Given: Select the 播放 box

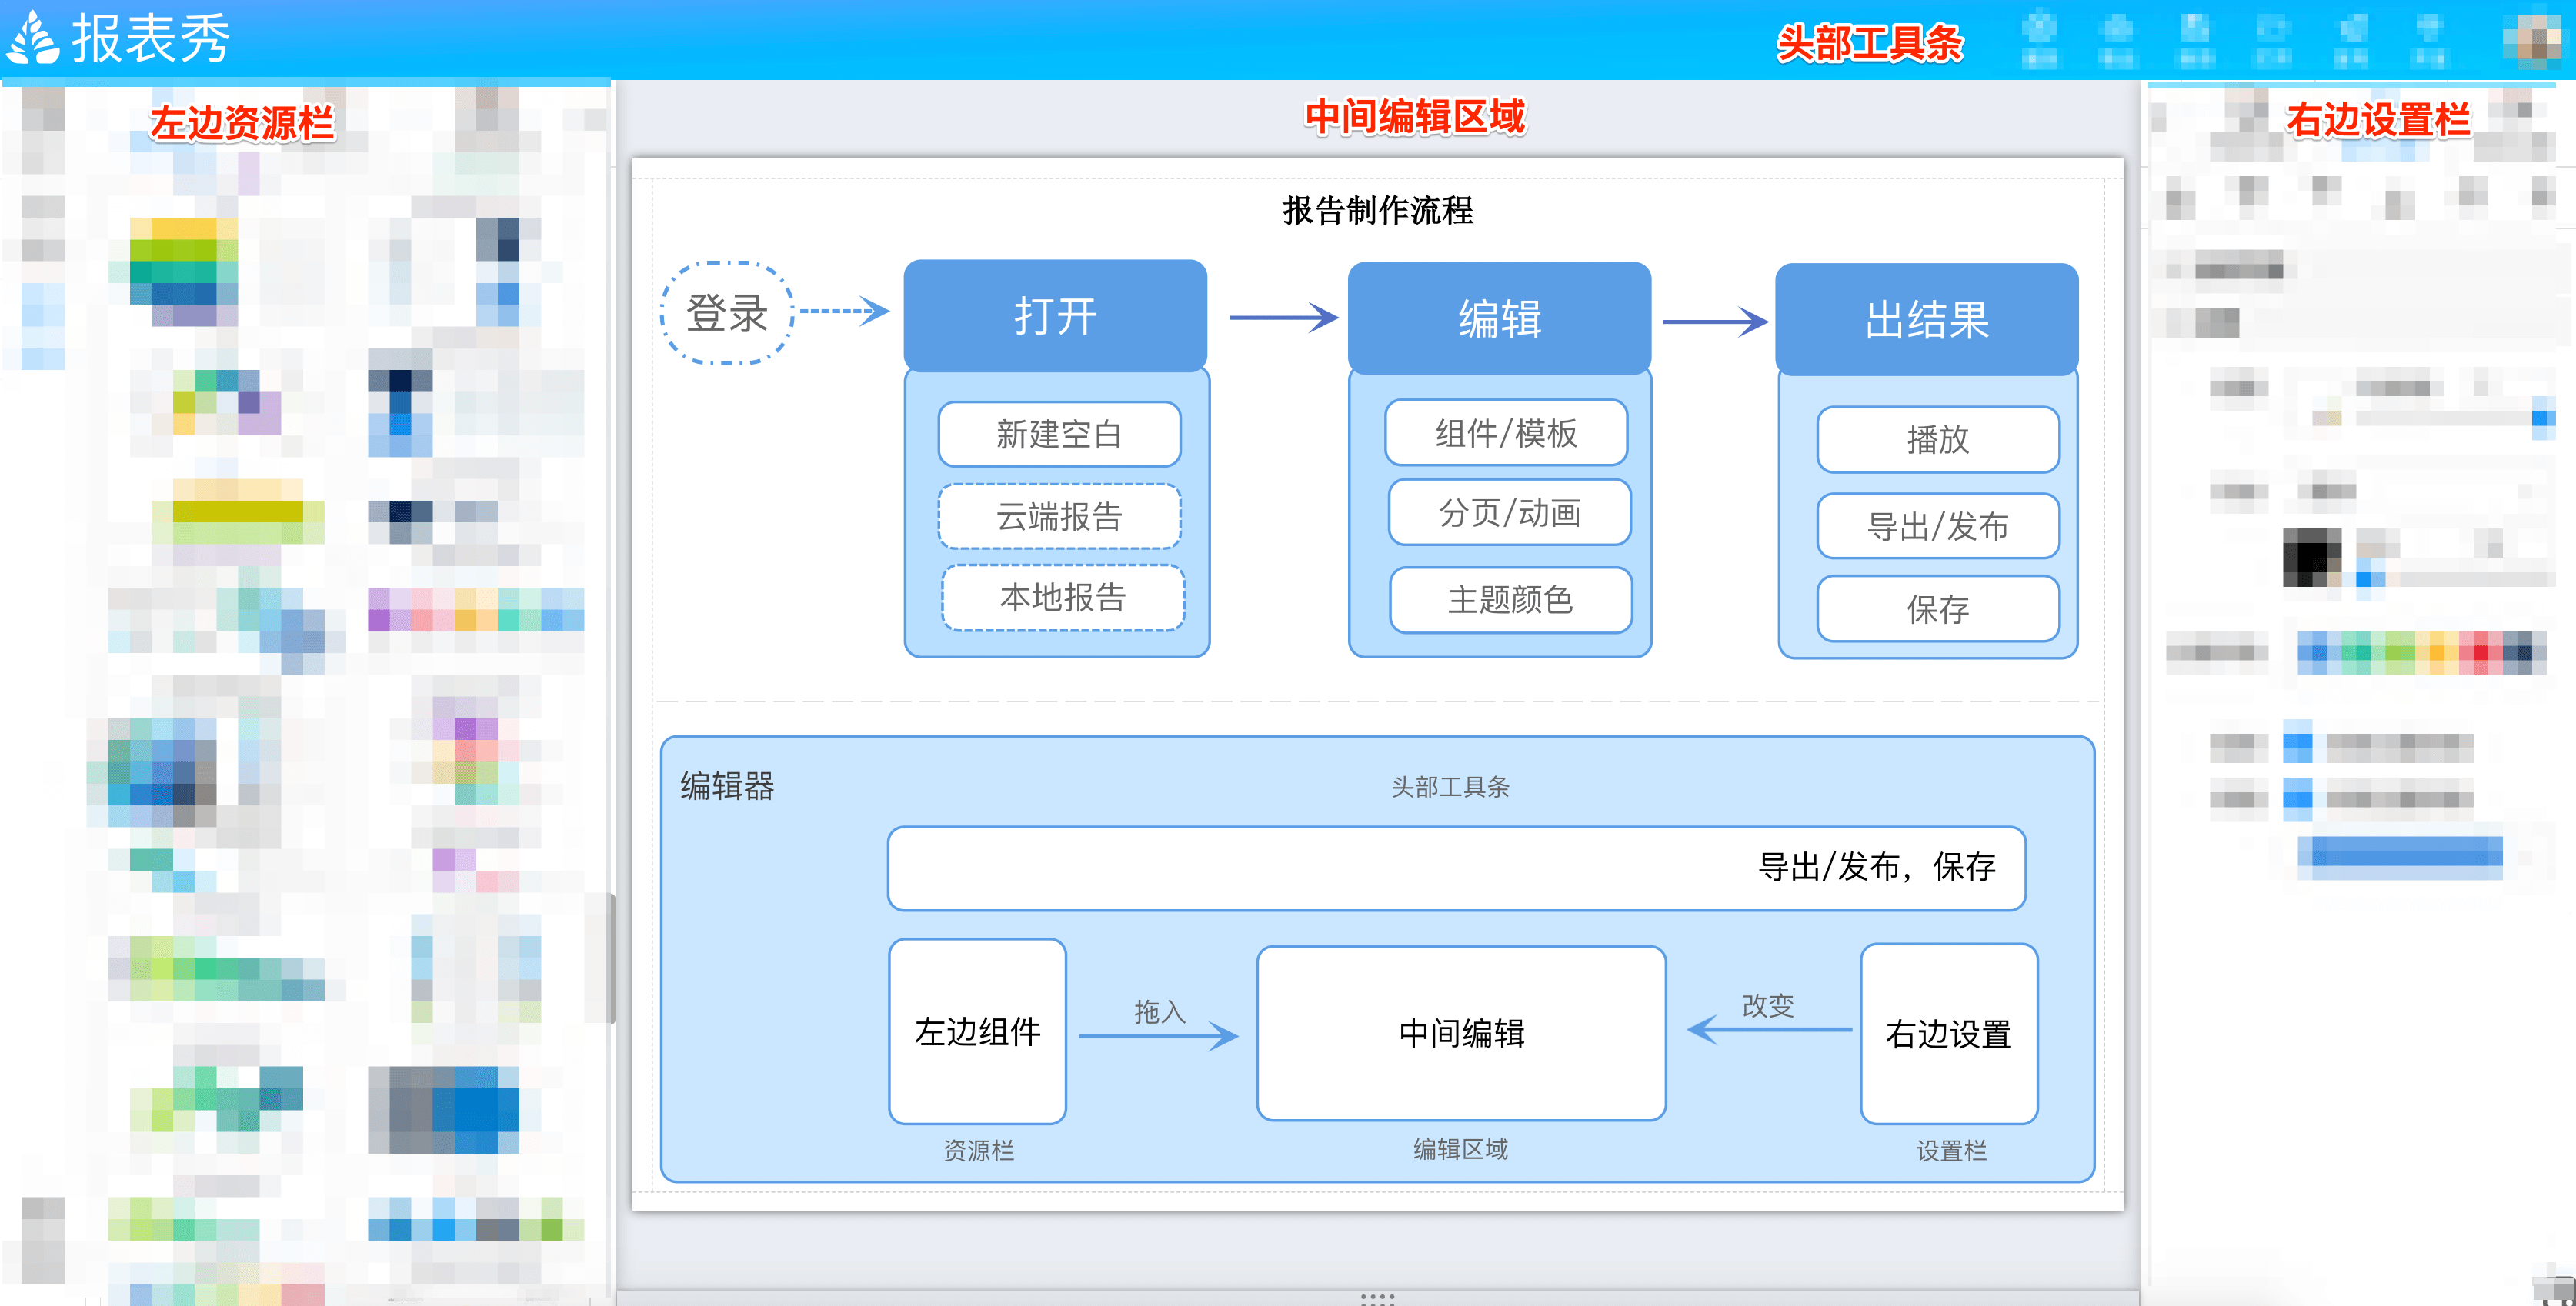Looking at the screenshot, I should point(1938,439).
